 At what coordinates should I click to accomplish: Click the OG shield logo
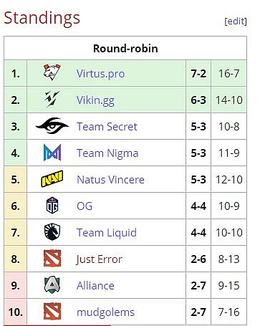[52, 205]
